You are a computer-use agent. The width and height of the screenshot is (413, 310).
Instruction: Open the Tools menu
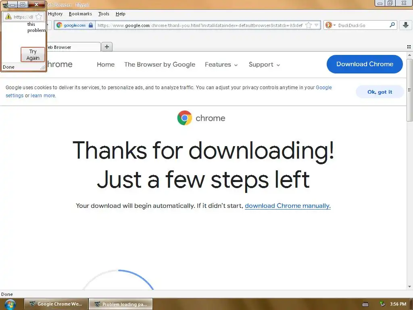pos(104,14)
